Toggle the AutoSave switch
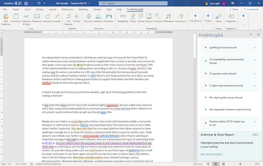263x166 pixels. [18, 3]
